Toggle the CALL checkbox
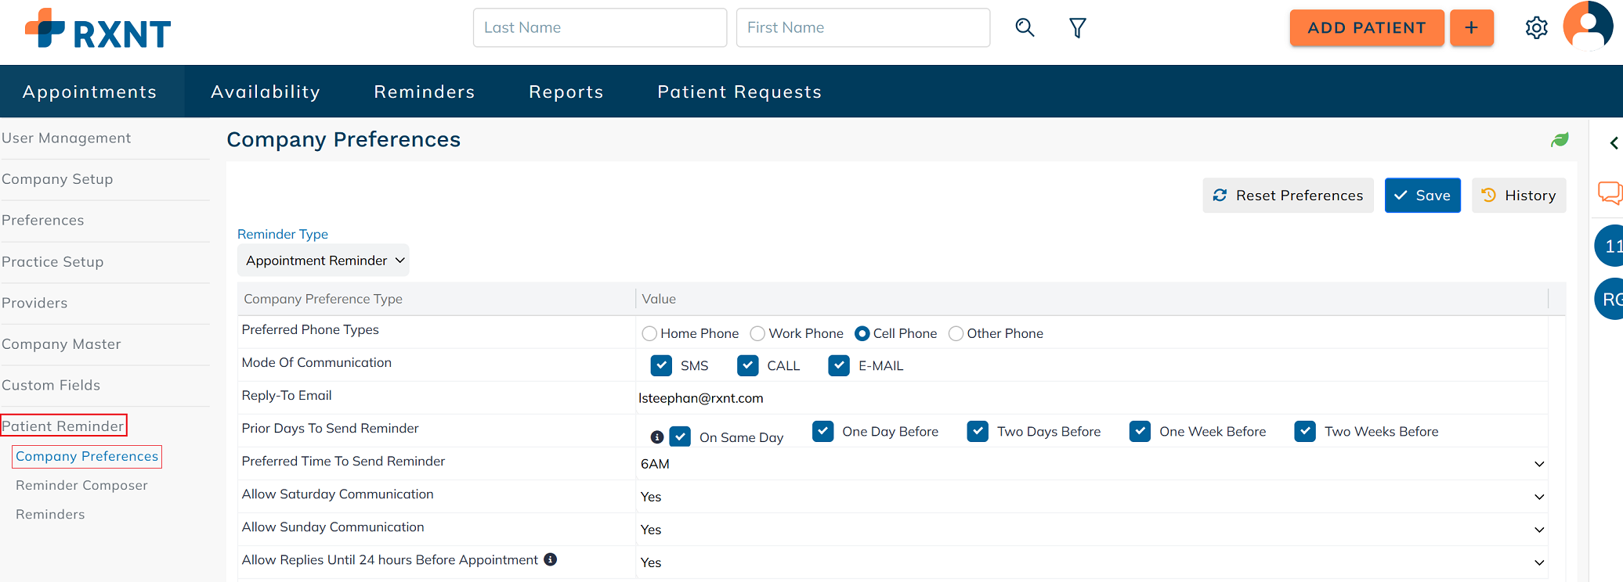The image size is (1623, 582). 748,365
